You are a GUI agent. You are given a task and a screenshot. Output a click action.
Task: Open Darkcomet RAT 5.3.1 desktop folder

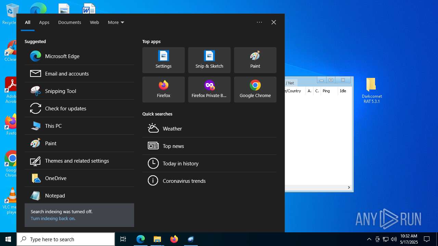372,91
